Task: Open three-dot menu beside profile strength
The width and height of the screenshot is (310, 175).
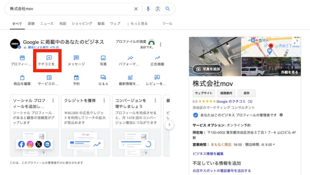Action: click(160, 45)
